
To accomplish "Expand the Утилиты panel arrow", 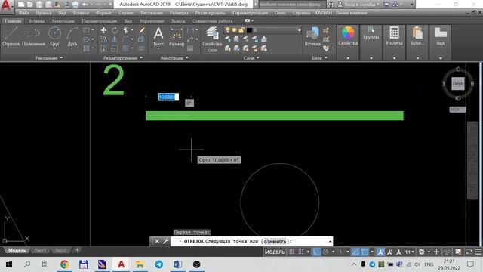I will click(x=394, y=58).
